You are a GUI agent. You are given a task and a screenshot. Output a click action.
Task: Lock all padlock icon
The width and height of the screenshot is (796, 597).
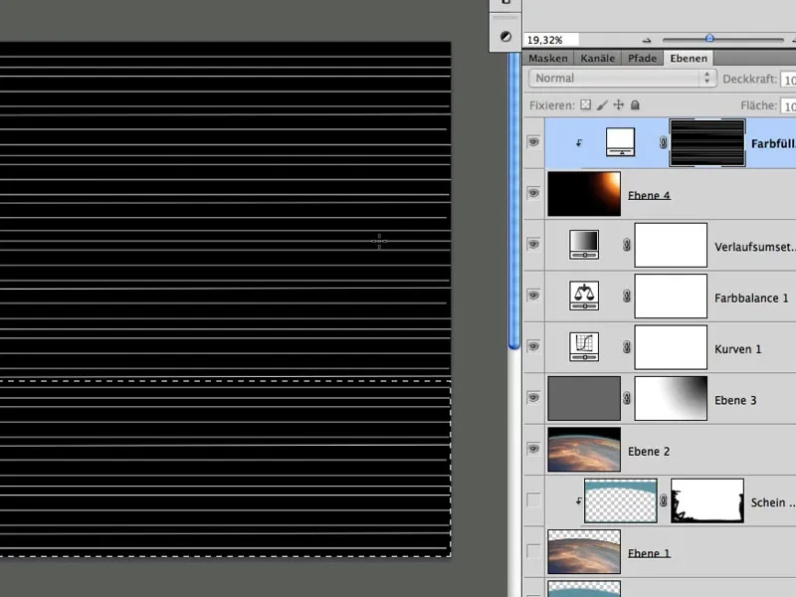click(x=635, y=104)
